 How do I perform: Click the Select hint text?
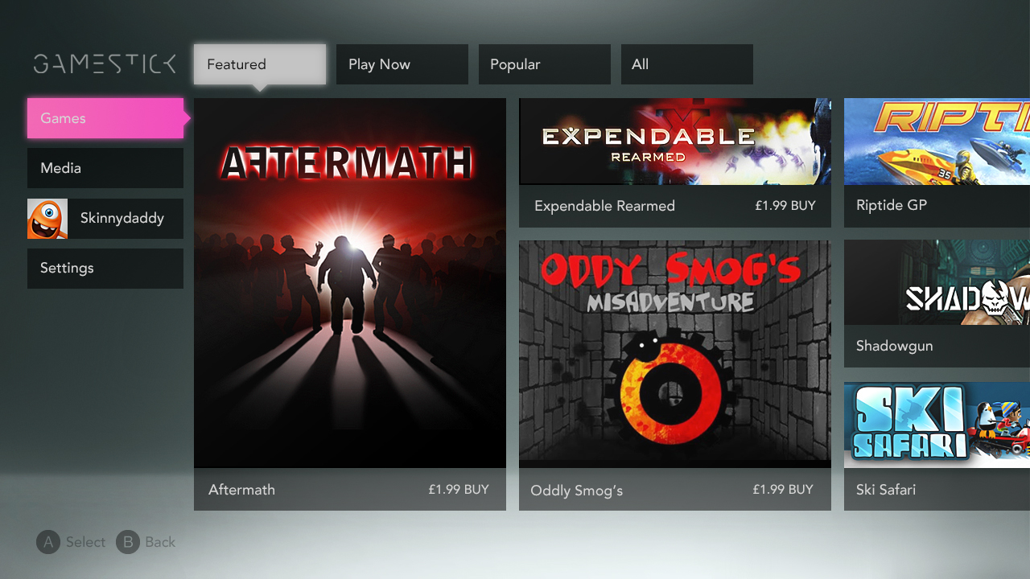click(85, 542)
